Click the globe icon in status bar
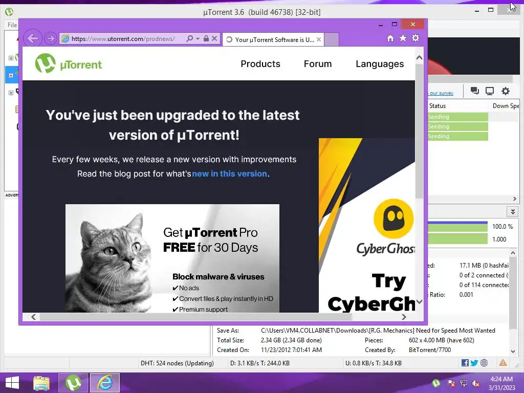The height and width of the screenshot is (393, 524). tap(484, 363)
